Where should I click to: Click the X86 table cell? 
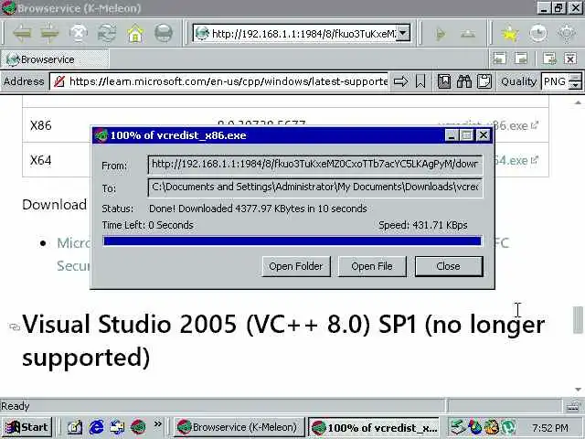(x=41, y=125)
